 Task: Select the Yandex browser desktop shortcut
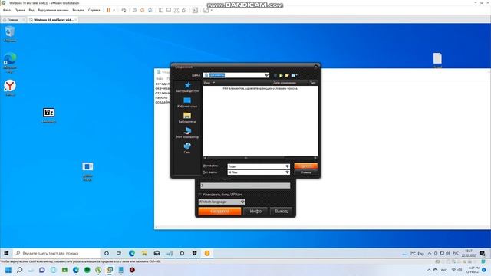[10, 88]
